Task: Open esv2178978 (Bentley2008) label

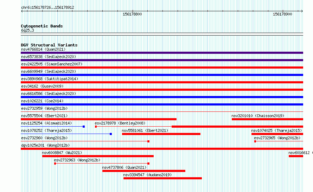Action: point(120,123)
